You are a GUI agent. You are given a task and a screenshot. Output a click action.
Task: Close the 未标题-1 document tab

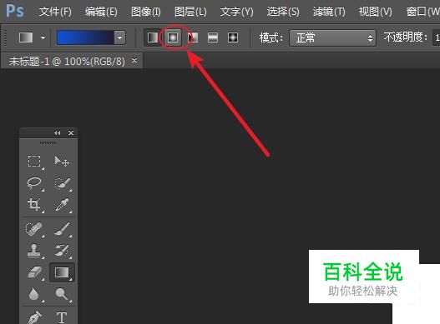(134, 60)
